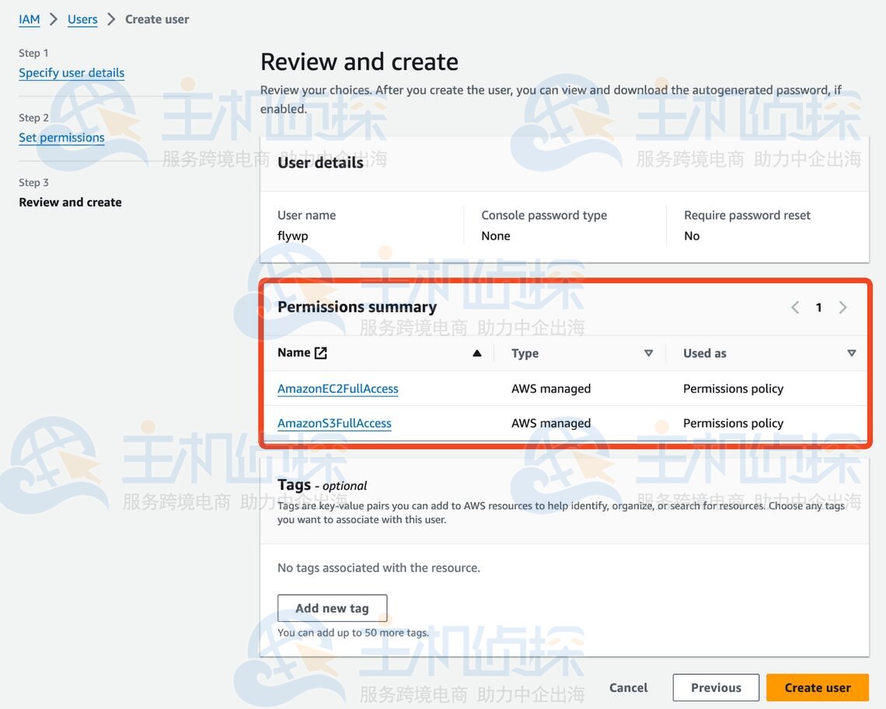Image resolution: width=886 pixels, height=709 pixels.
Task: Click the Used as column sort arrow
Action: pyautogui.click(x=851, y=353)
